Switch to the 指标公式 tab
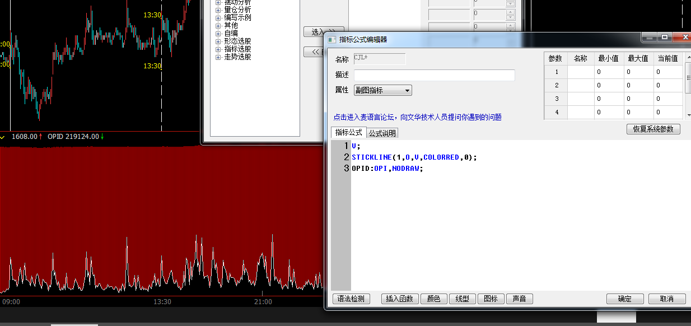 click(349, 133)
